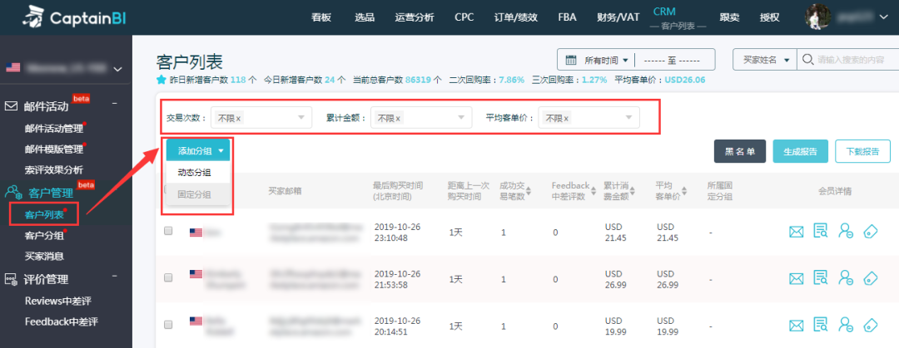This screenshot has height=348, width=899.
Task: Open 财务/VAT top menu
Action: click(x=618, y=17)
